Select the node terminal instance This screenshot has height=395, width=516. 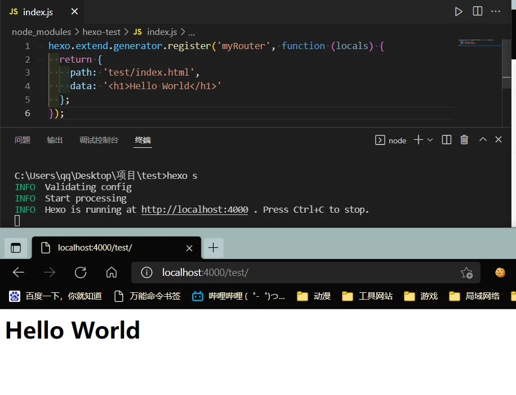[391, 140]
